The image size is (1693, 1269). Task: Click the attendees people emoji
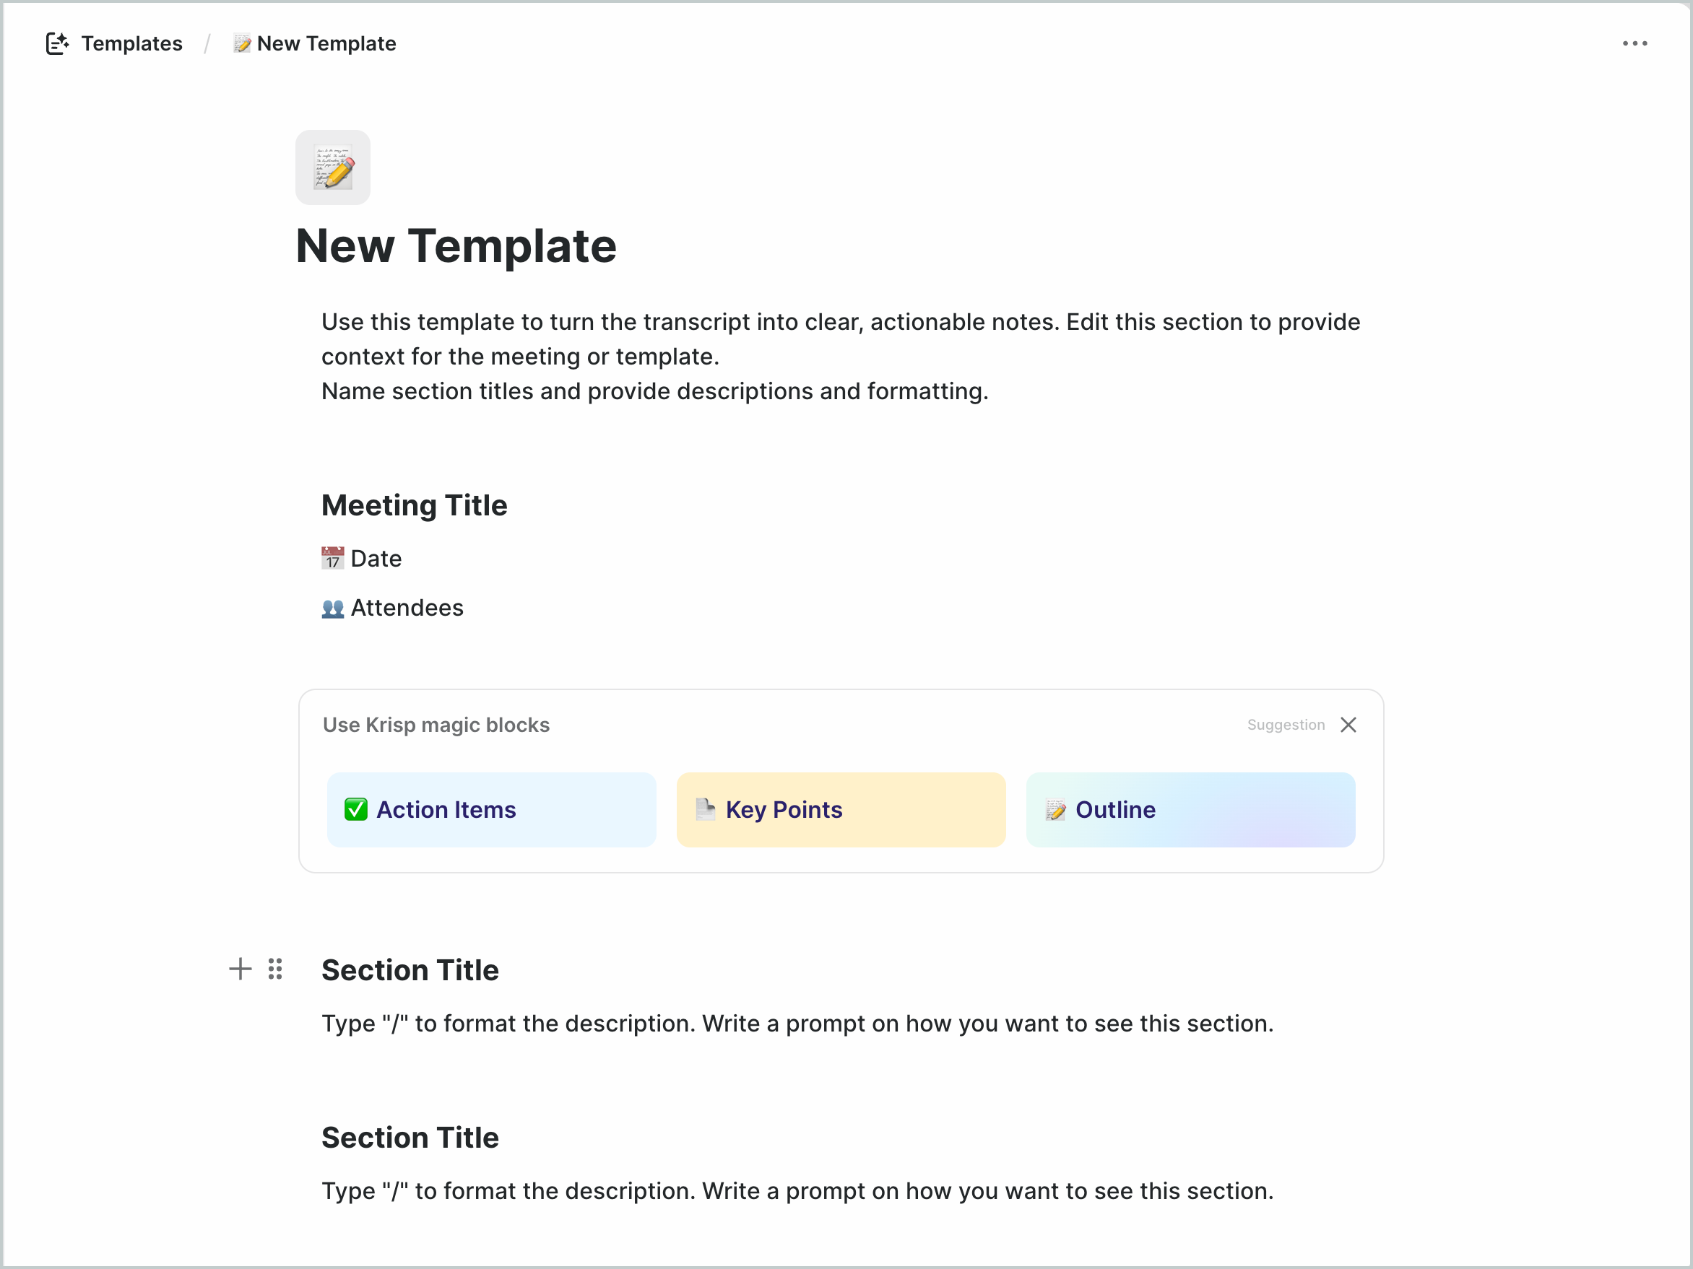coord(332,608)
